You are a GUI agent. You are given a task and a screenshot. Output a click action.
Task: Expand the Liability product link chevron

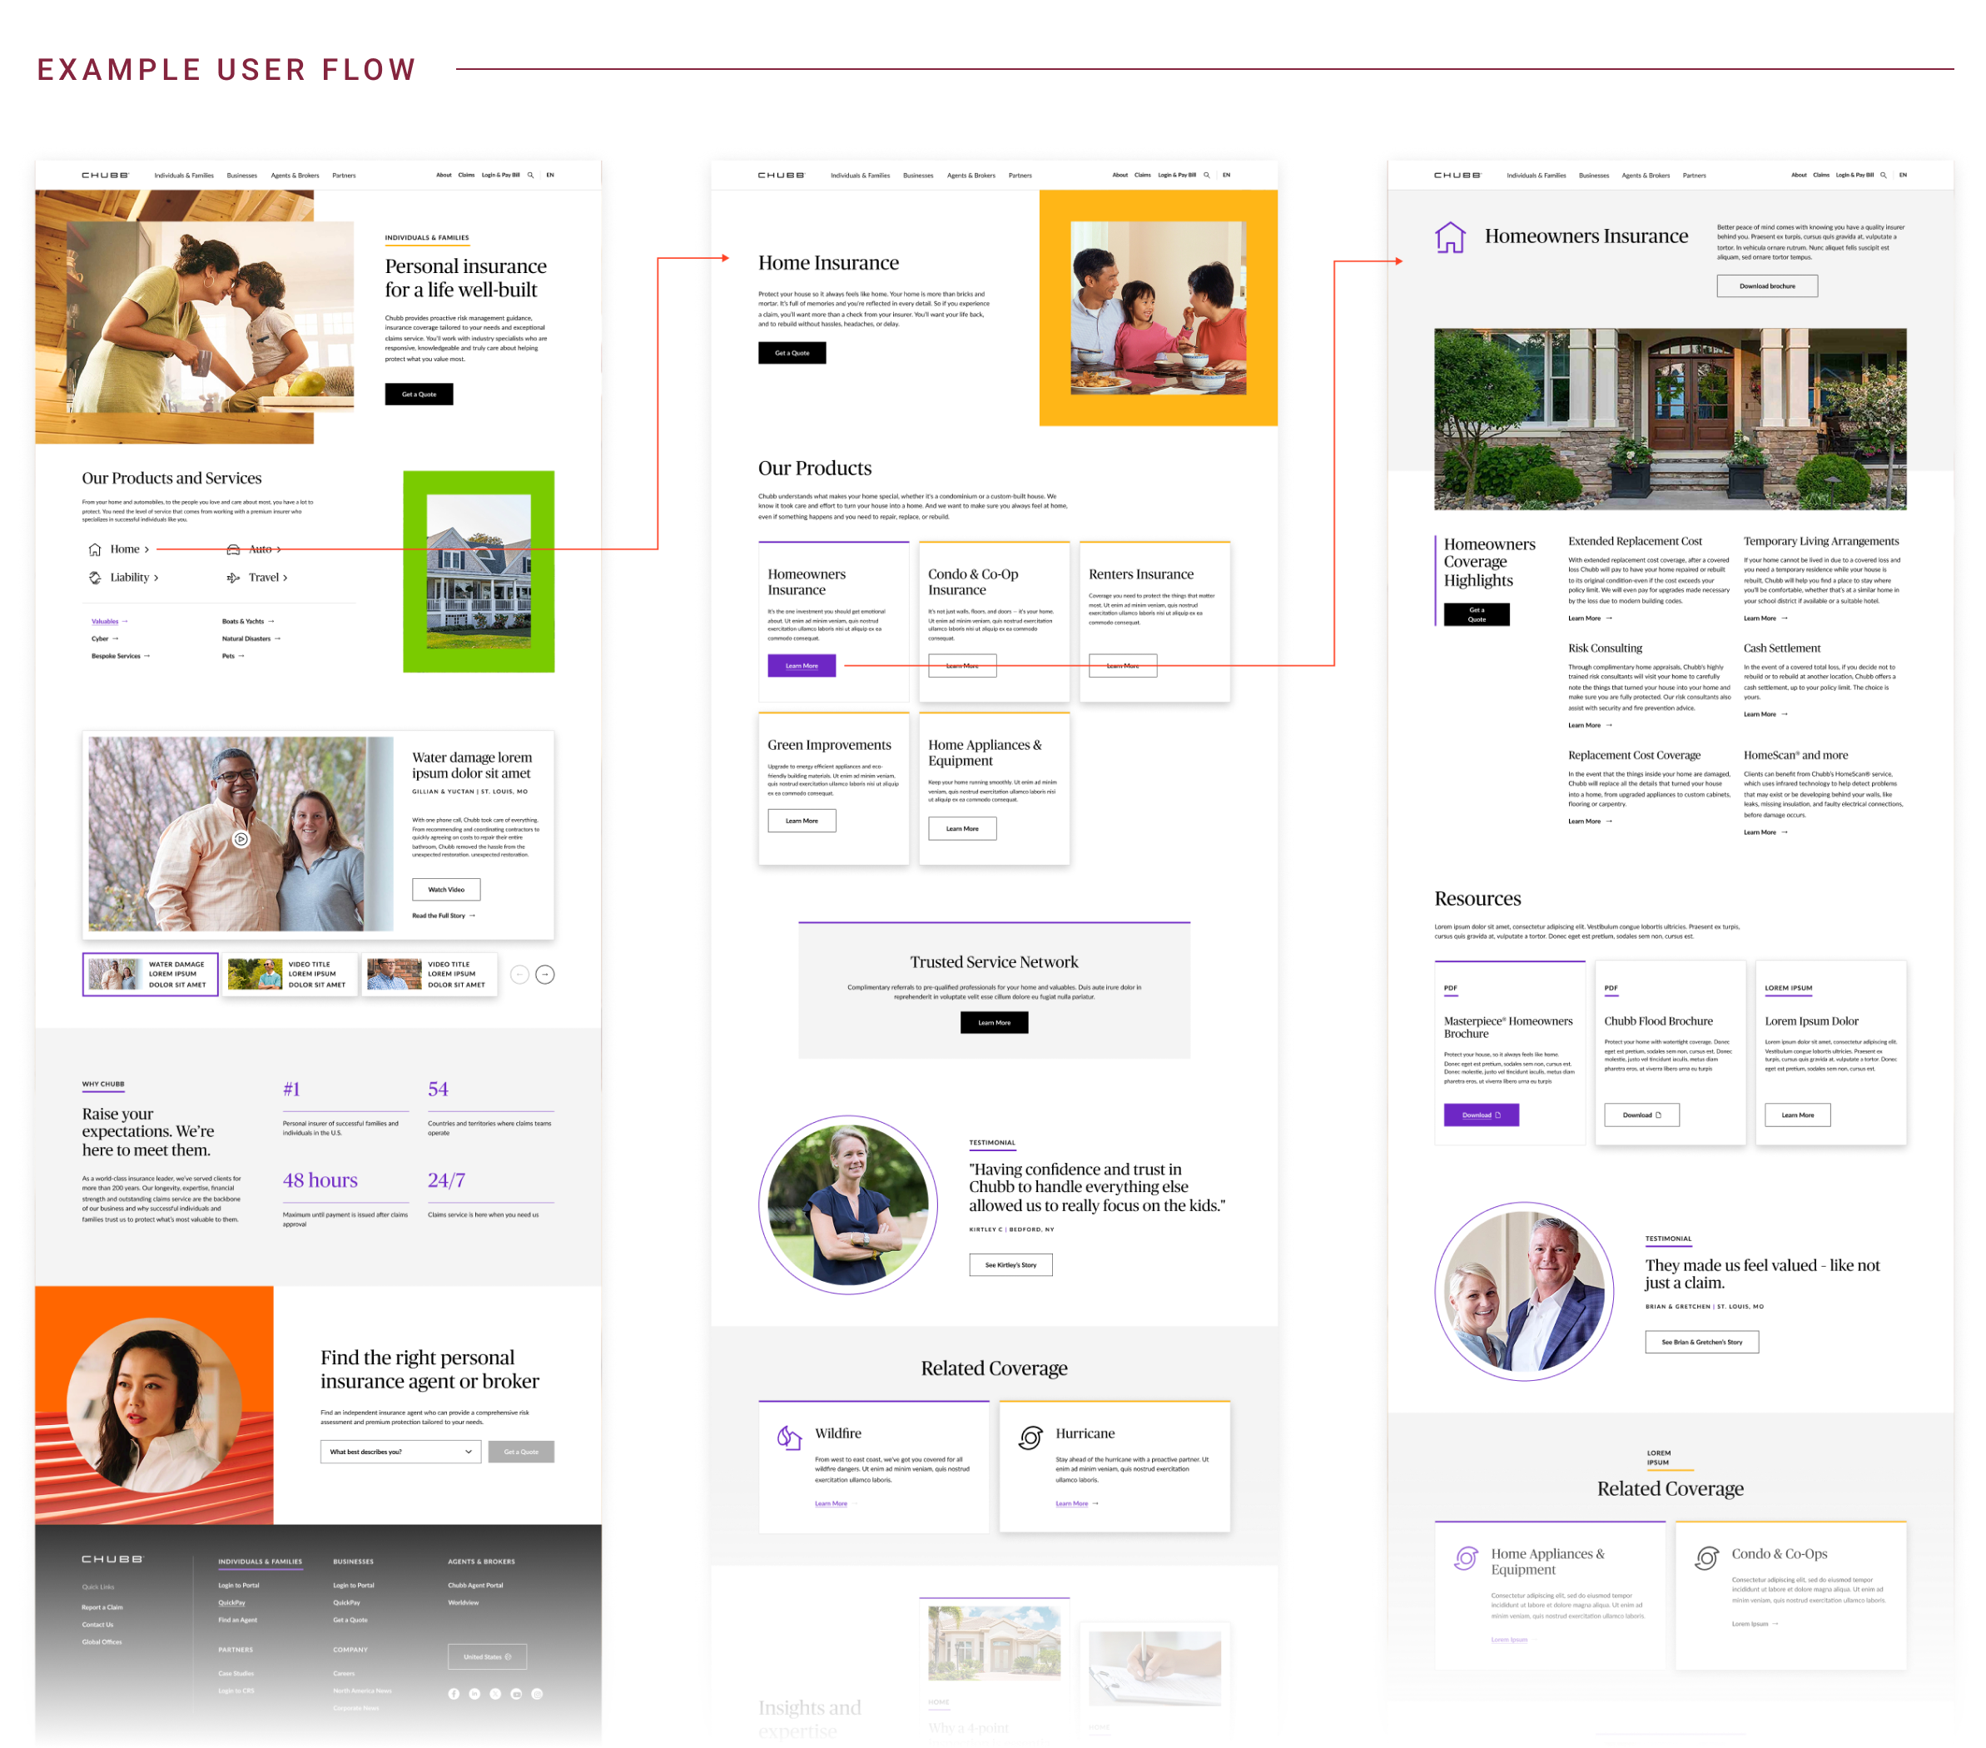pyautogui.click(x=156, y=579)
